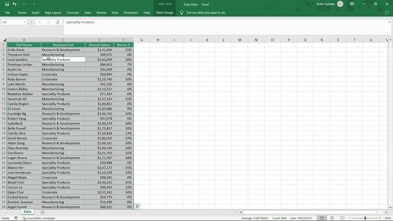Add a new sheet with the plus button

click(42, 212)
